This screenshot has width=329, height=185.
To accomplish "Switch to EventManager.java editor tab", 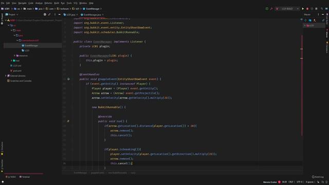I will click(x=92, y=15).
